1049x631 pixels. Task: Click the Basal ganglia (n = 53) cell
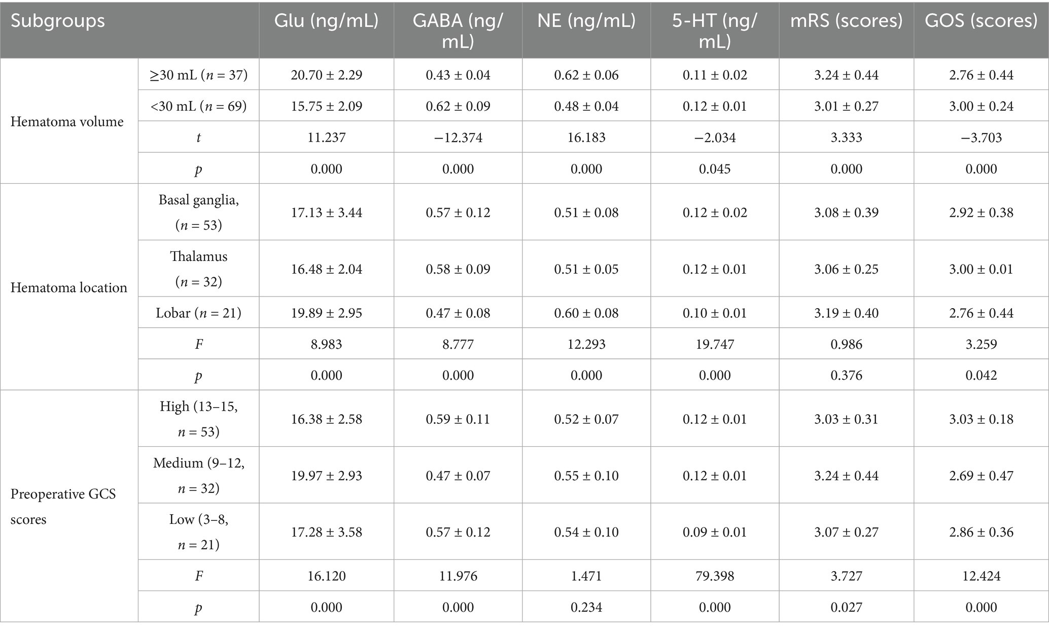(x=198, y=212)
